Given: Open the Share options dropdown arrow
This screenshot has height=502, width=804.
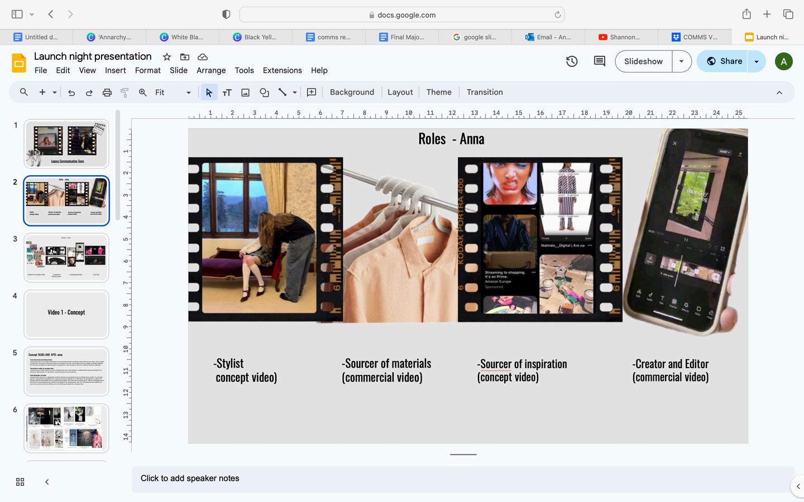Looking at the screenshot, I should click(x=757, y=61).
